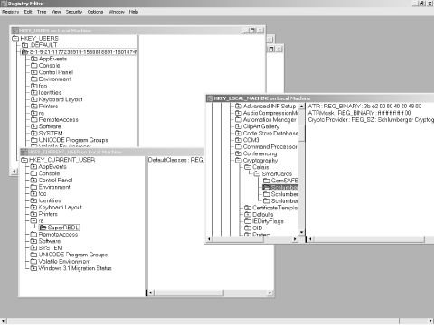Select Automation Manager key

(270, 119)
